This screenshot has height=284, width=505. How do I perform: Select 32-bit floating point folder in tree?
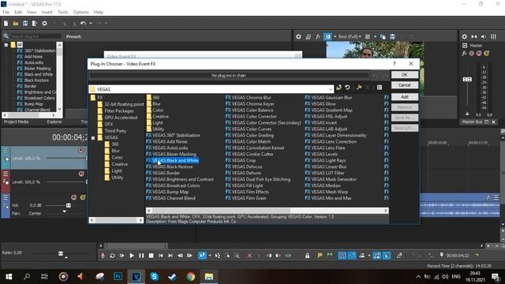(x=124, y=104)
